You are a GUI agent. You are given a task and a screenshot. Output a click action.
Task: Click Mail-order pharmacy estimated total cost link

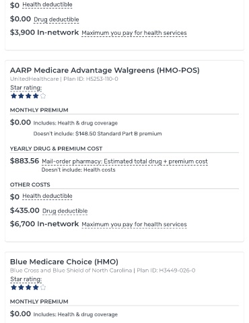point(124,161)
